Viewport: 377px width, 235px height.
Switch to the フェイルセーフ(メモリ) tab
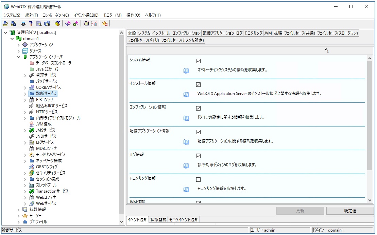pos(143,40)
